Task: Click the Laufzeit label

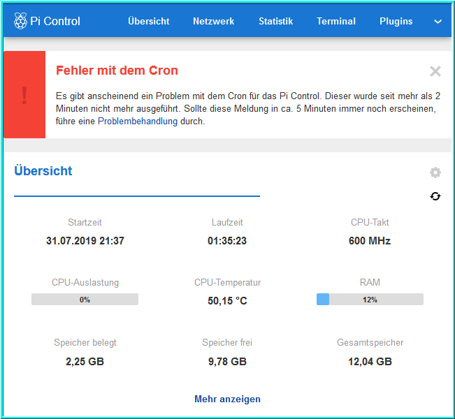Action: click(227, 222)
